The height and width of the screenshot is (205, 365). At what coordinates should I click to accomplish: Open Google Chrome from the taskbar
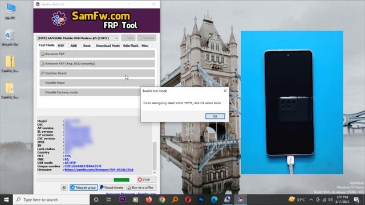[x=162, y=199]
